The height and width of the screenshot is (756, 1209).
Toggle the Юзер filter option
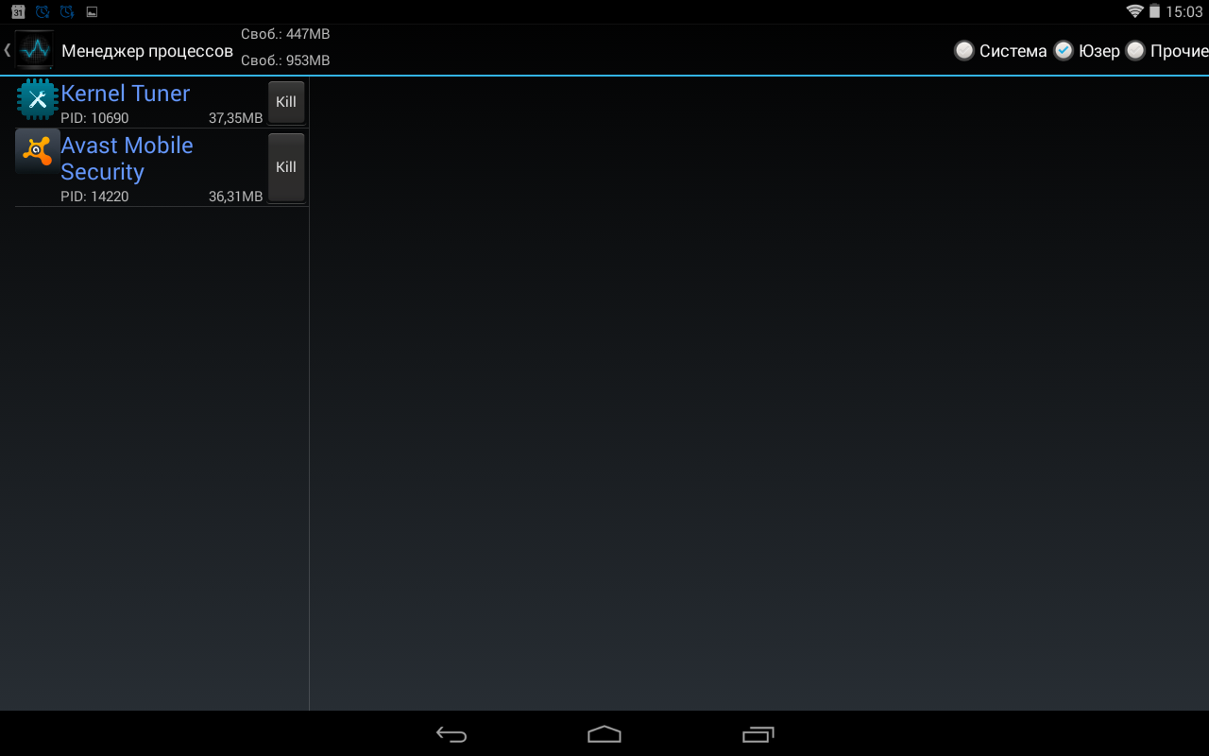click(1086, 51)
